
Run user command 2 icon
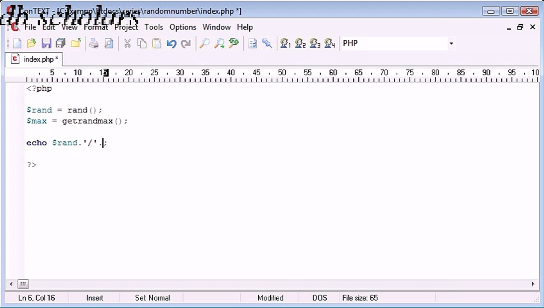300,43
